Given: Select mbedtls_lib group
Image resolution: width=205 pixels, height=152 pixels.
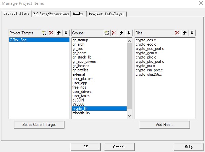Looking at the screenshot, I should point(81,113).
